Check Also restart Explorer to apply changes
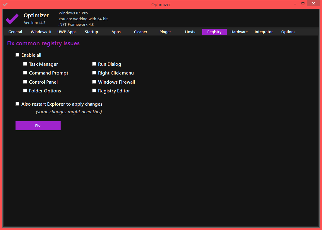 point(18,104)
